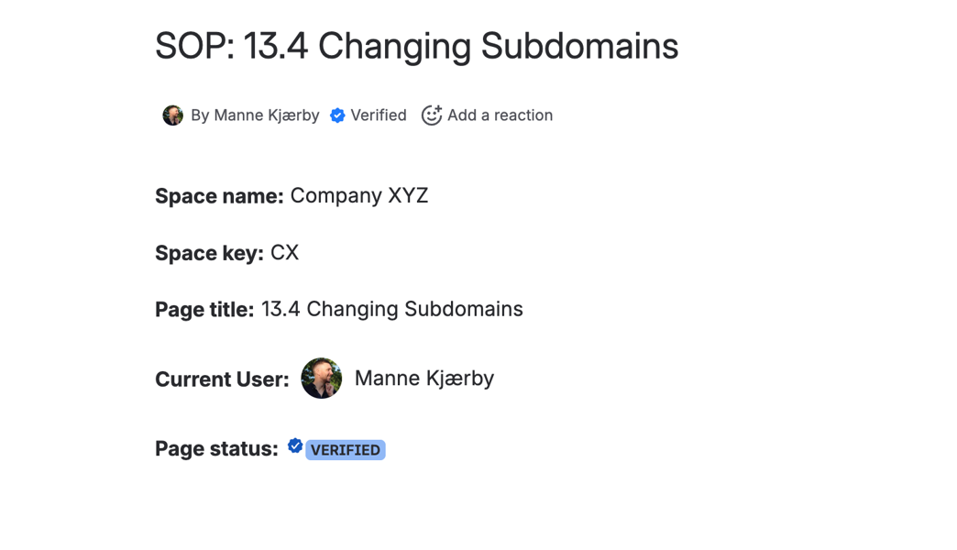This screenshot has width=957, height=550.
Task: Click the 'Page status:' label
Action: point(216,449)
